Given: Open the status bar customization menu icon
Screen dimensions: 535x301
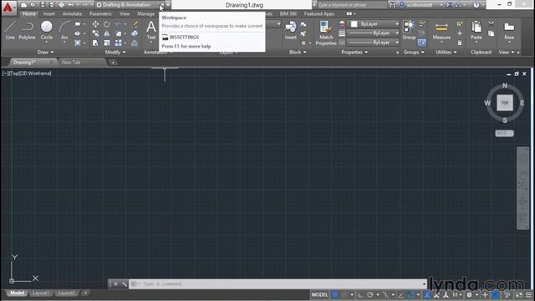Looking at the screenshot, I should pyautogui.click(x=529, y=295).
